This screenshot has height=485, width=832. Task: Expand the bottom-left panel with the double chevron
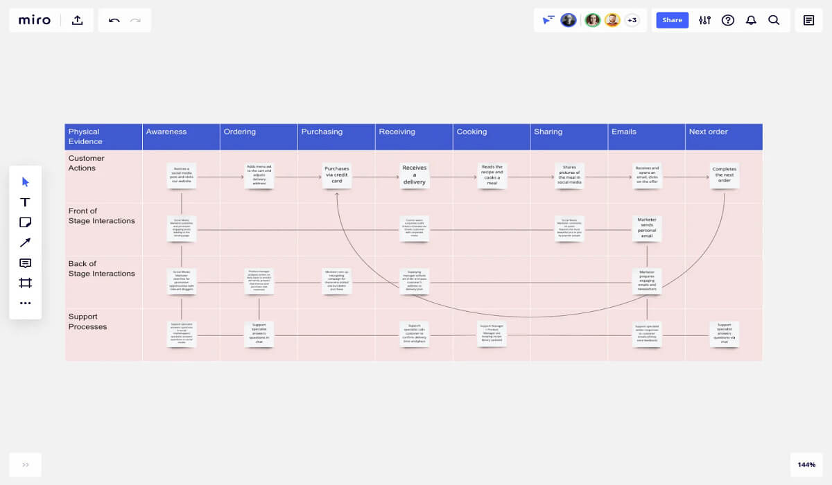tap(25, 465)
